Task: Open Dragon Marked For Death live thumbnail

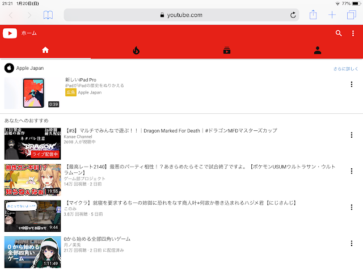Action: [33, 143]
